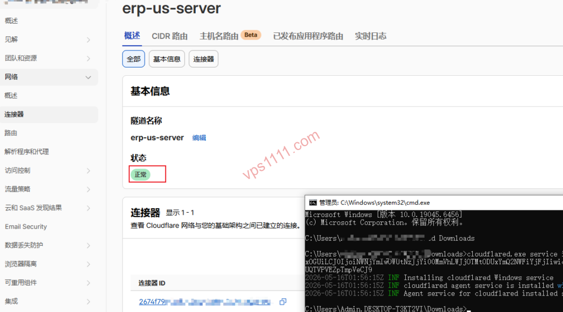563x312 pixels.
Task: Switch to the 概述 tab
Action: pos(132,36)
